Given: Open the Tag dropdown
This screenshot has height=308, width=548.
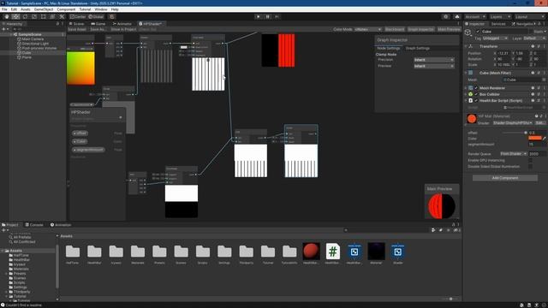Looking at the screenshot, I should pos(495,38).
